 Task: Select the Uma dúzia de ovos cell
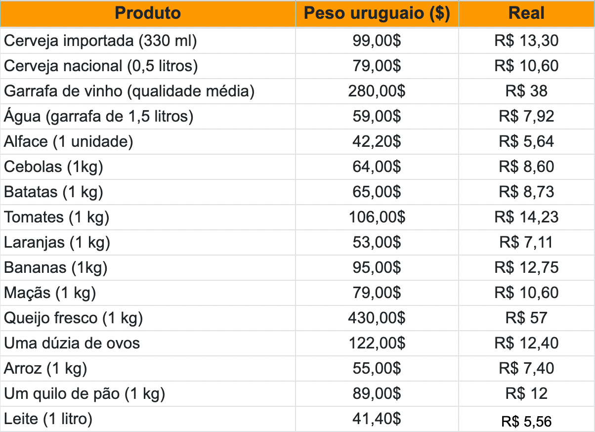click(72, 343)
